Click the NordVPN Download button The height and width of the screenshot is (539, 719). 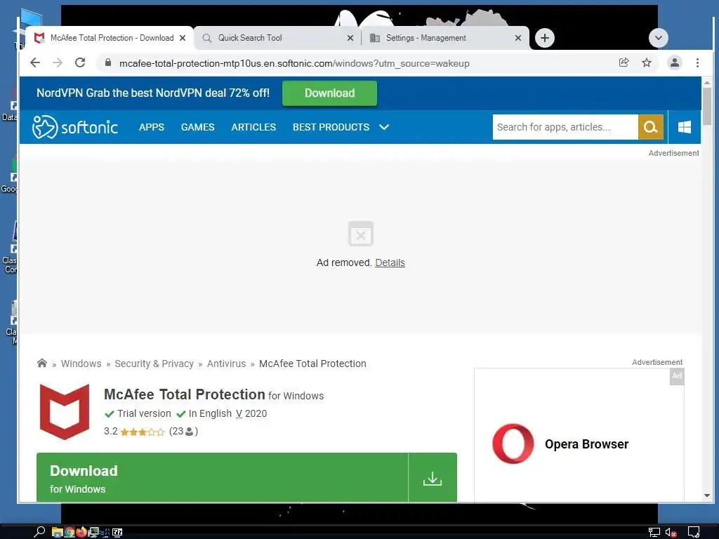tap(330, 93)
